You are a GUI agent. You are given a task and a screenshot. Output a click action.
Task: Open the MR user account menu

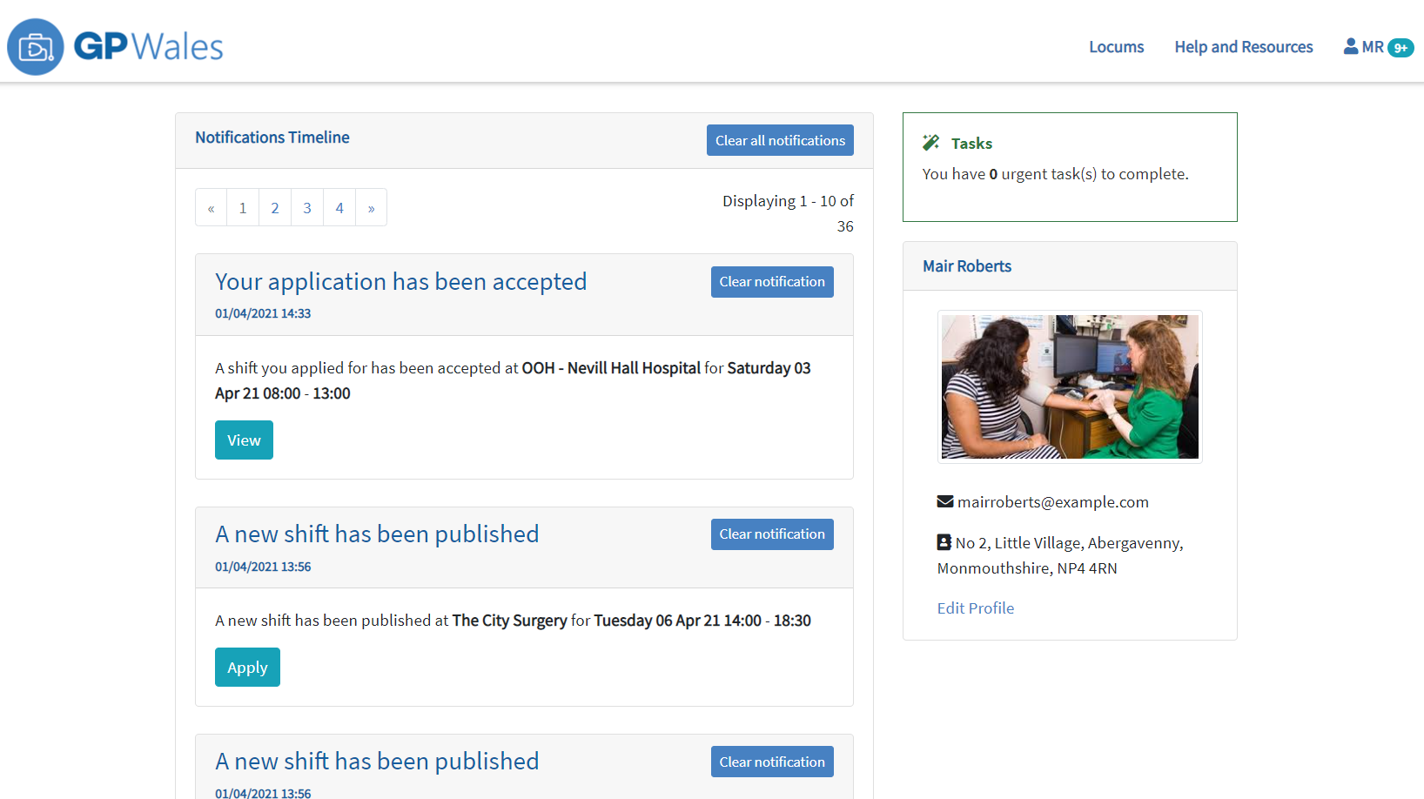[x=1364, y=47]
